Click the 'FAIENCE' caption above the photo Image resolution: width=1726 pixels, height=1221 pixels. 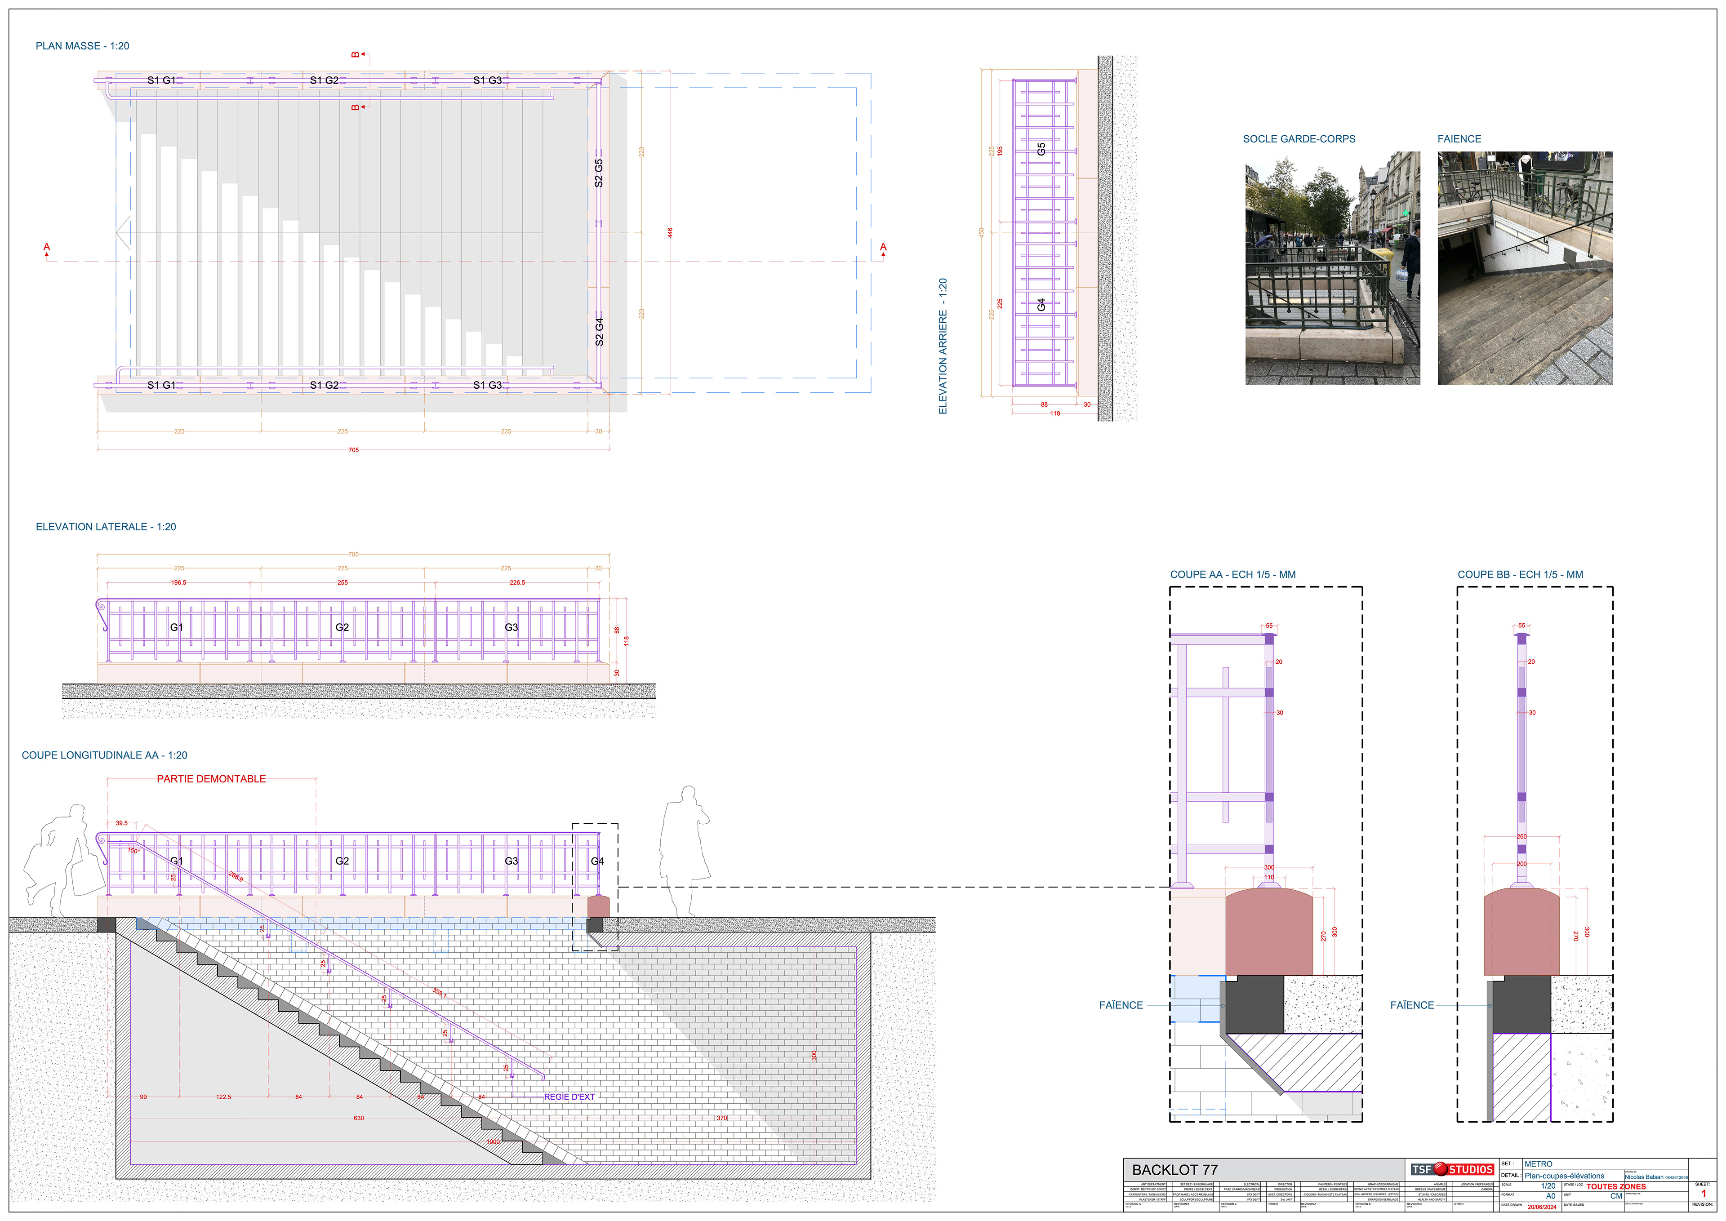1459,139
